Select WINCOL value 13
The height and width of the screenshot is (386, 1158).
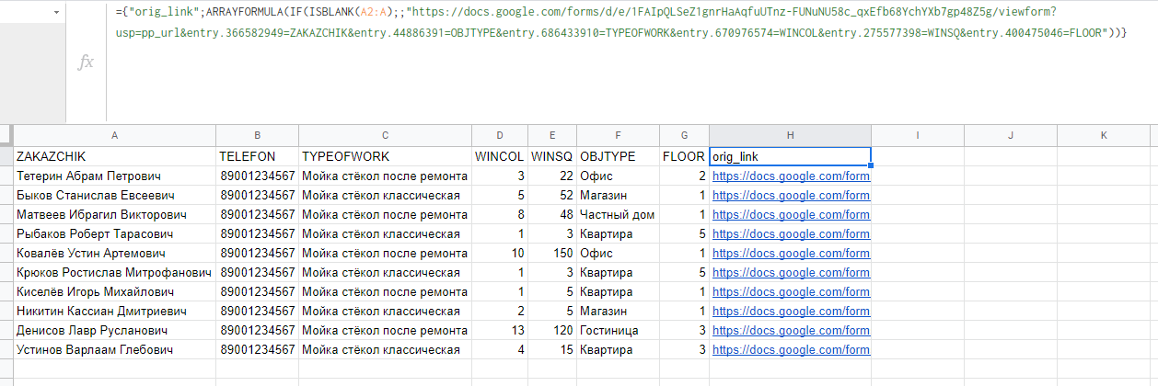pos(499,330)
